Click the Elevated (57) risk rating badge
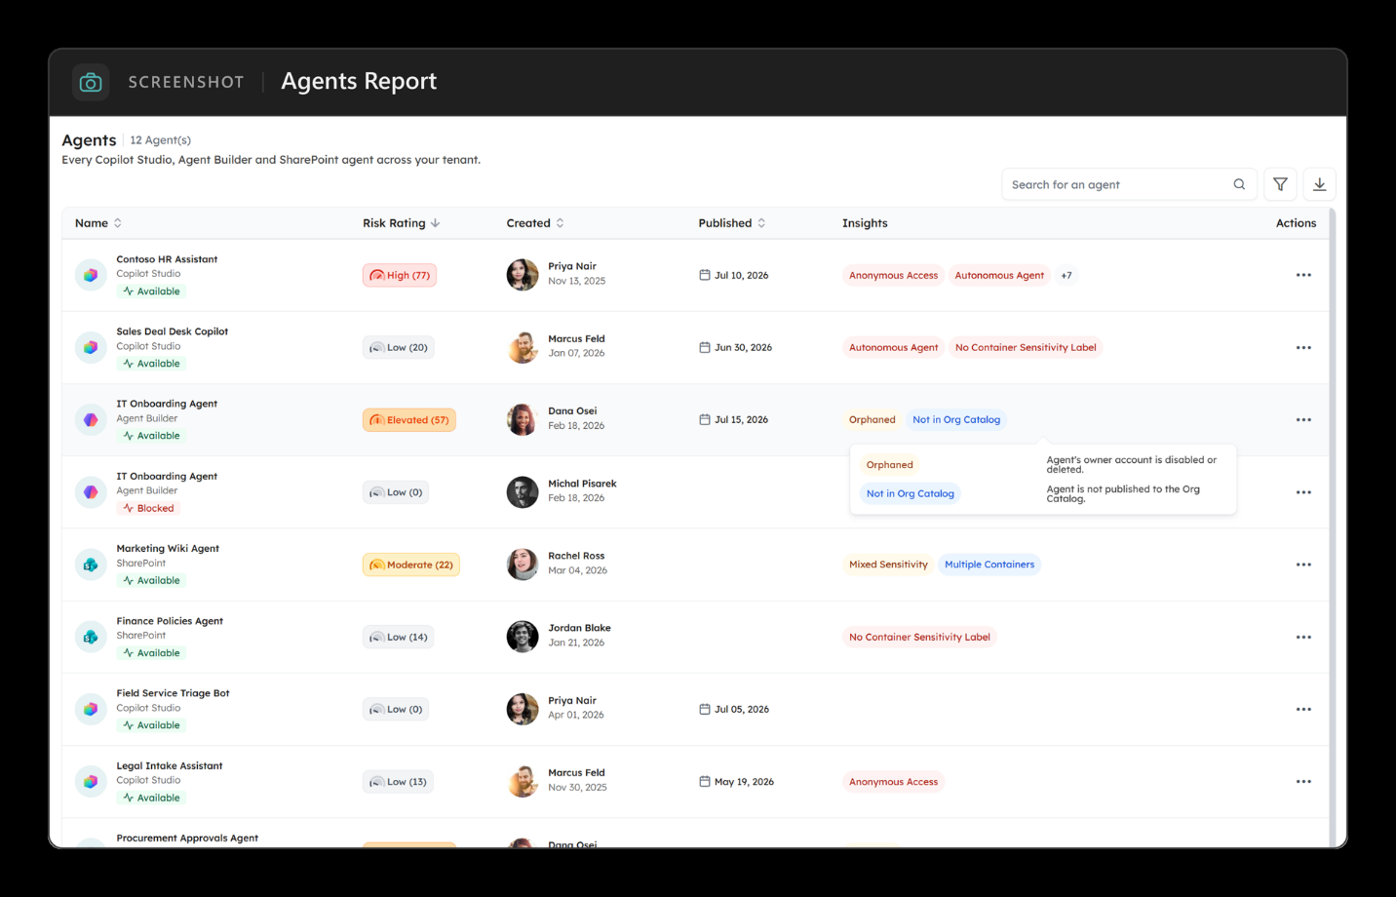Image resolution: width=1396 pixels, height=897 pixels. (409, 419)
